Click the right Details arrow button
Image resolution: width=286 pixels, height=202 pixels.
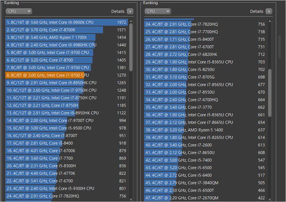coord(269,11)
